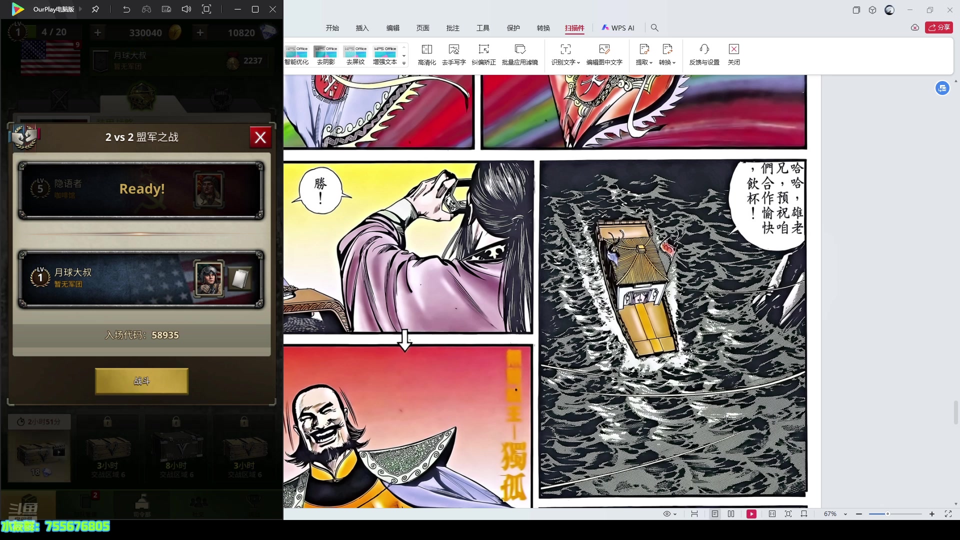Switch to the 批注 ribbon tab
The height and width of the screenshot is (540, 960).
pyautogui.click(x=453, y=28)
